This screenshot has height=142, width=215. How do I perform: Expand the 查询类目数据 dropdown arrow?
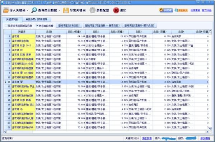click(x=59, y=10)
